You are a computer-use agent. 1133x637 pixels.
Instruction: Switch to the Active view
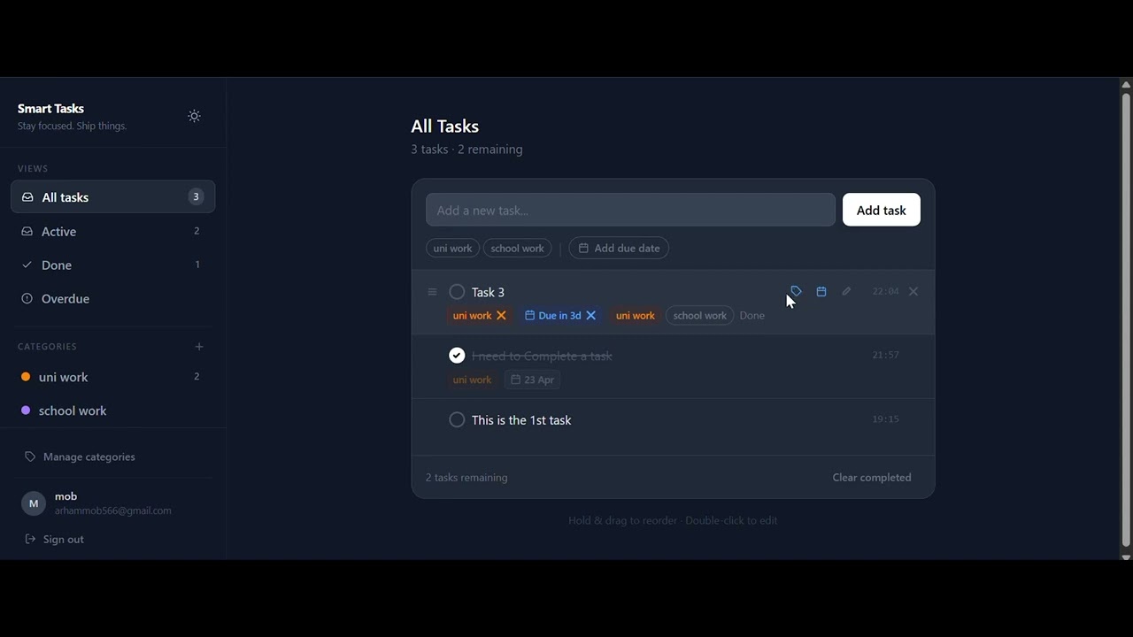pos(112,231)
